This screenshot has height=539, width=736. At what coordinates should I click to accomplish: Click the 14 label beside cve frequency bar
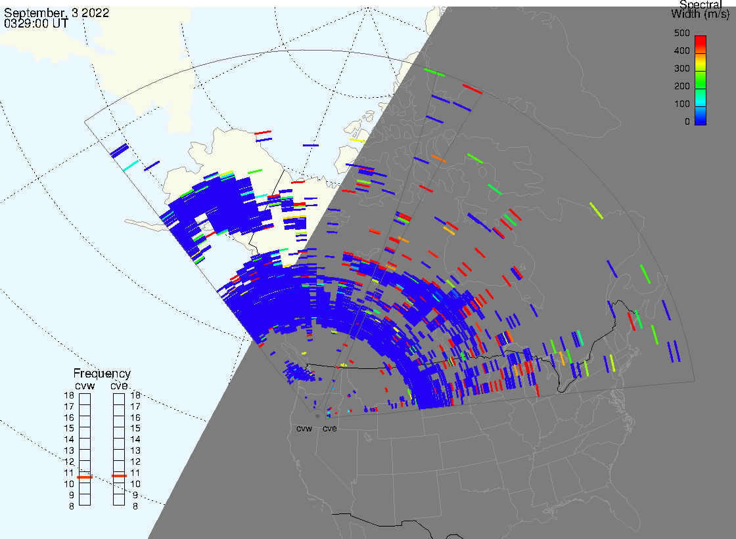tap(135, 440)
